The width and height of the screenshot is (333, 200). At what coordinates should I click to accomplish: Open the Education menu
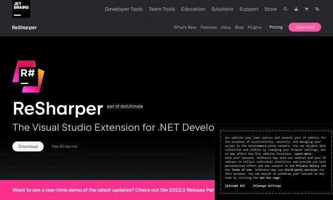[193, 9]
